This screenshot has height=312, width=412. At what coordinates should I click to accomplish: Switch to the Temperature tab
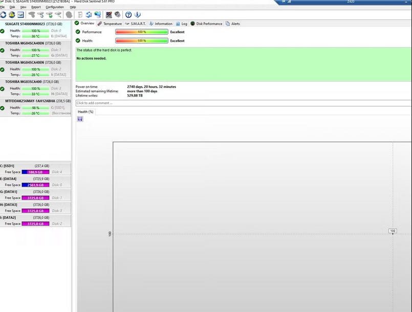tap(110, 24)
